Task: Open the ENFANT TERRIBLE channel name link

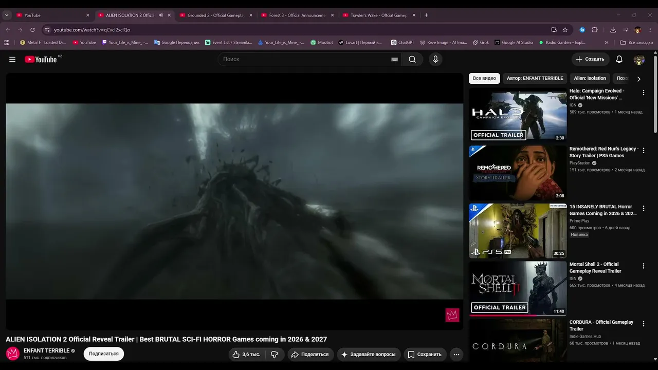Action: (46, 350)
